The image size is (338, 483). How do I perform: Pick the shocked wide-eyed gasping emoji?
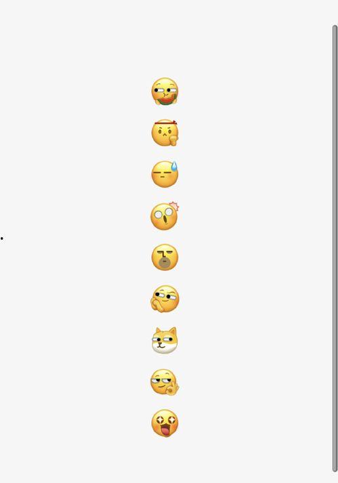165,216
